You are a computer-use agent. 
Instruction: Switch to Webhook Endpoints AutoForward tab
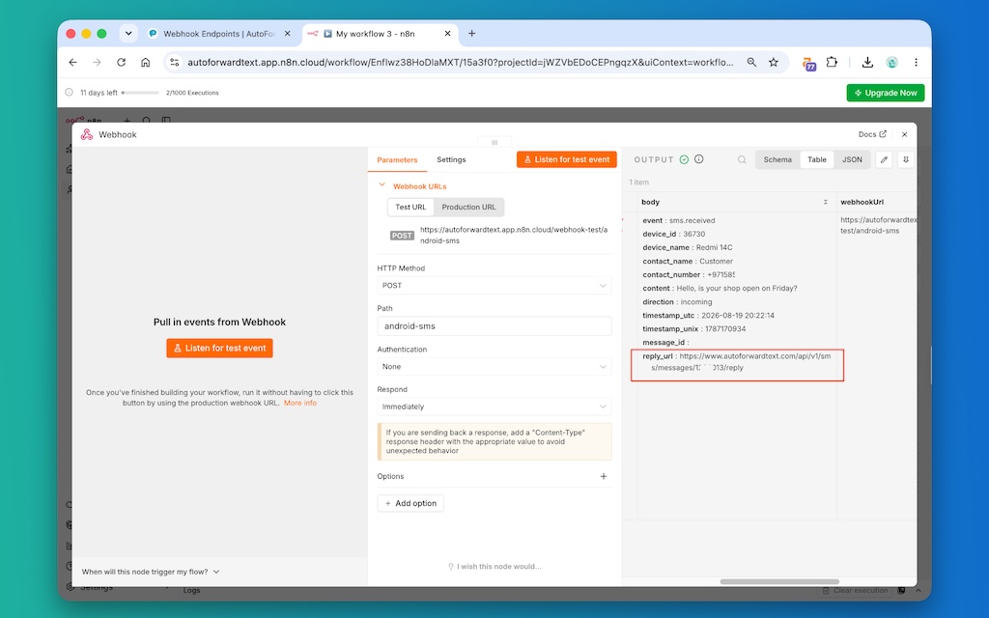click(219, 34)
